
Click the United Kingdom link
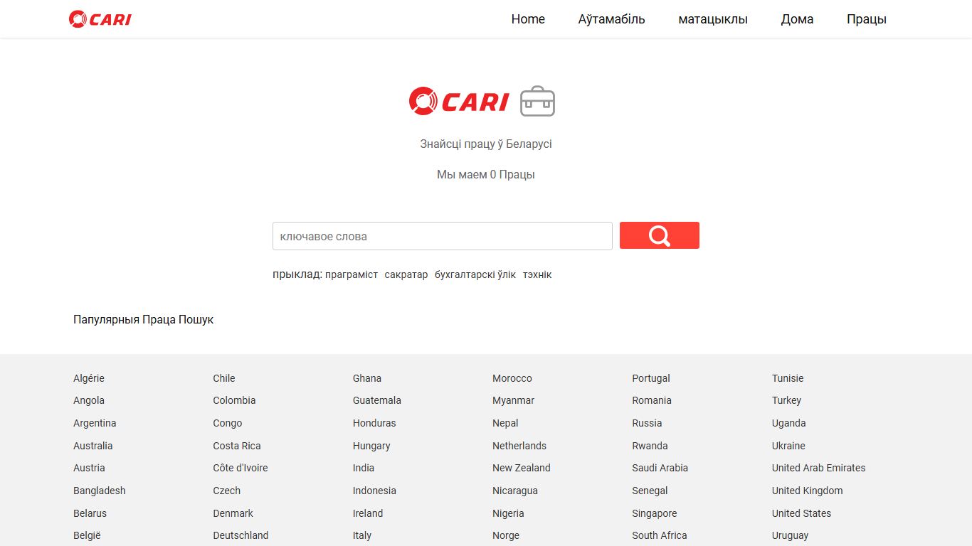point(808,491)
